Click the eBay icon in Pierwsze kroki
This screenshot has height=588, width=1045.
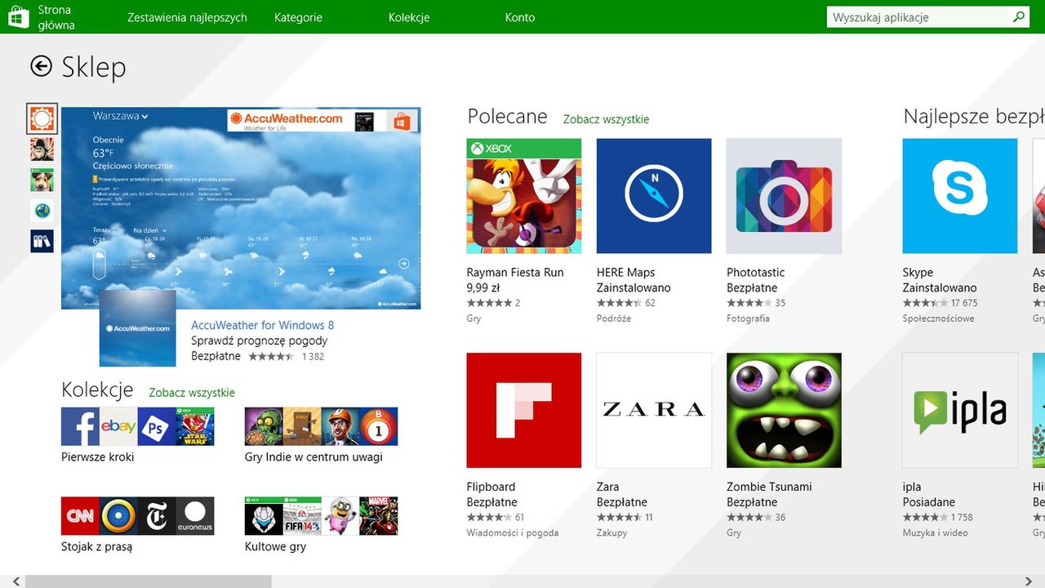118,426
